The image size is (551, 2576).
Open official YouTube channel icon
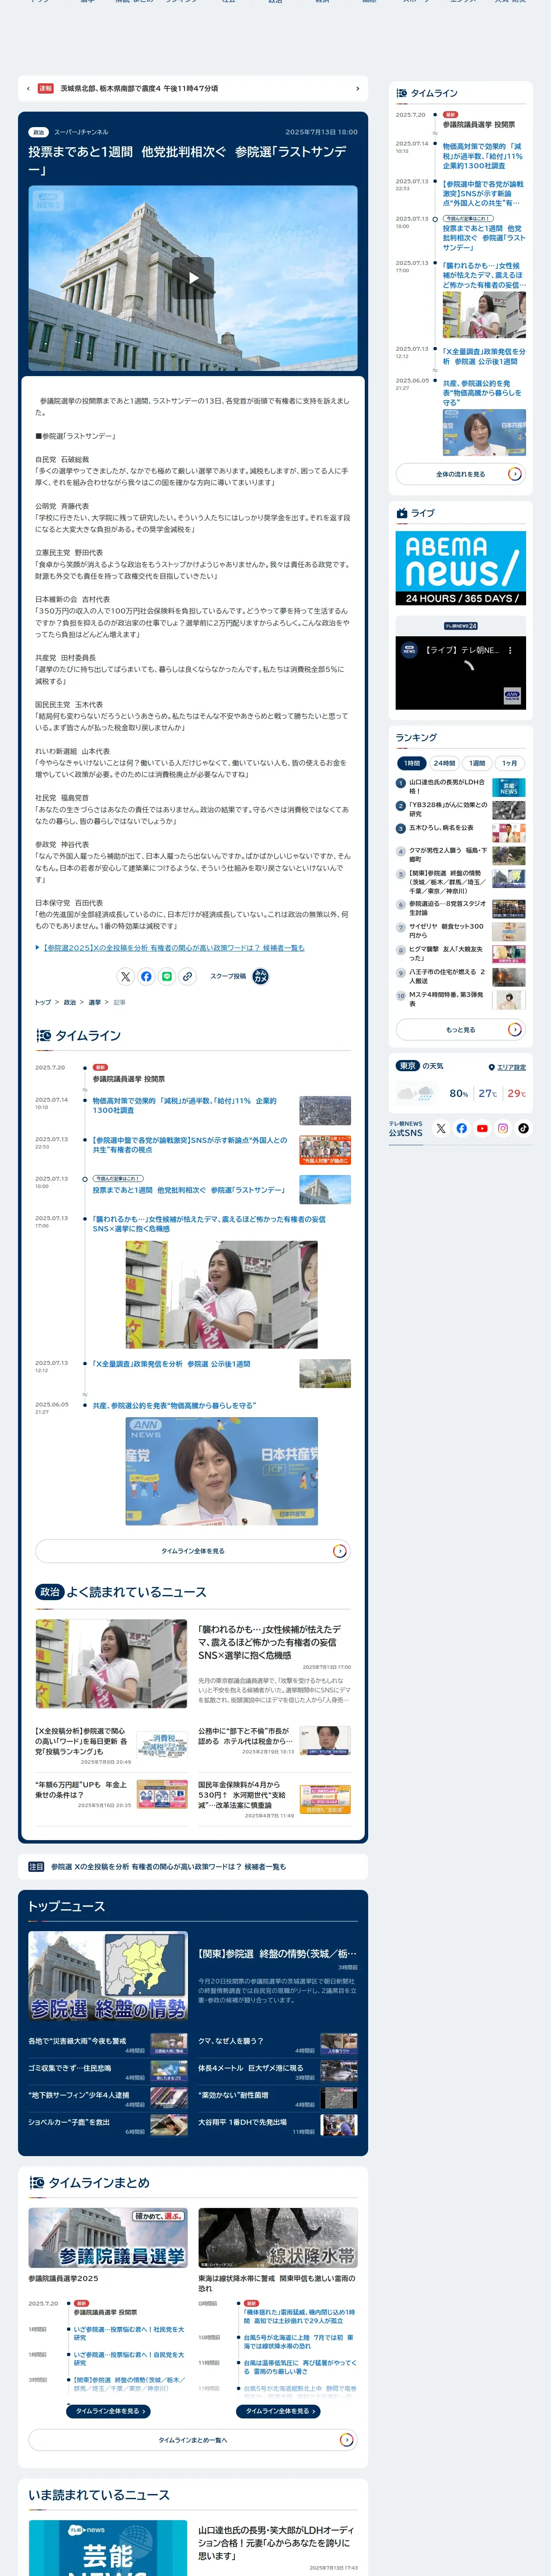pos(482,1128)
